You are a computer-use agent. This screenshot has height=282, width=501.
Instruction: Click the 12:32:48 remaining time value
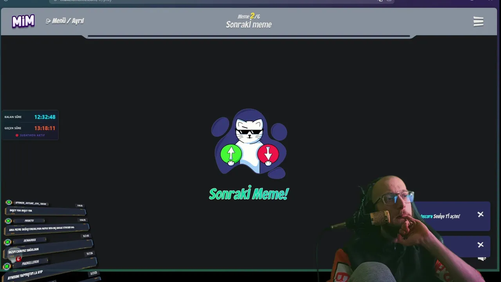(45, 117)
